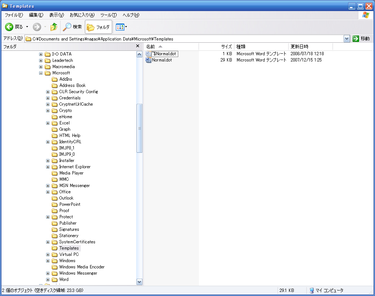Go back with the green Back arrow
Image resolution: width=375 pixels, height=296 pixels.
tap(9, 27)
